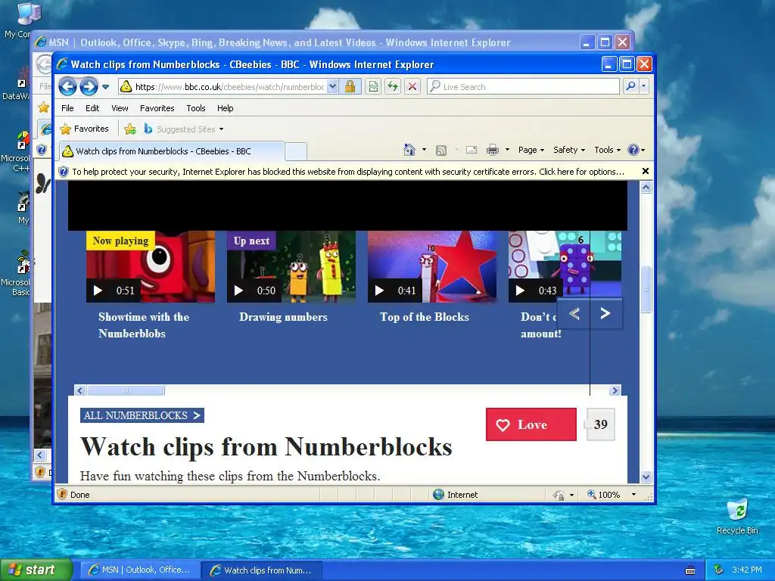775x581 pixels.
Task: Click the horizontal carousel scroll left arrow
Action: pyautogui.click(x=80, y=391)
